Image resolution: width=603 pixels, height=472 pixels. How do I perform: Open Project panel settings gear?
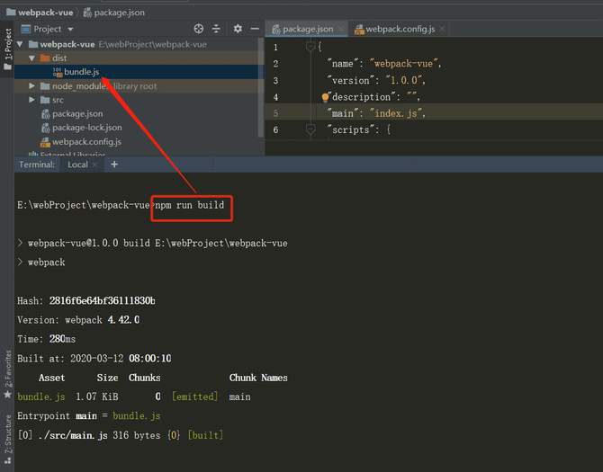pyautogui.click(x=238, y=29)
